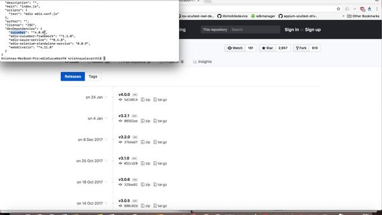Open the forks count 610

[315, 48]
